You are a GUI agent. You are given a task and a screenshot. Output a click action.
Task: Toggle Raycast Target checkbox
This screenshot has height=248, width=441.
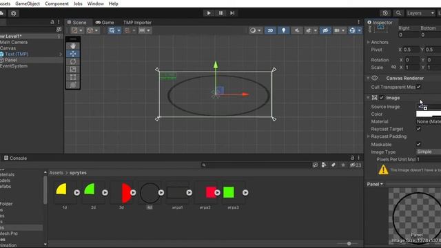(418, 129)
